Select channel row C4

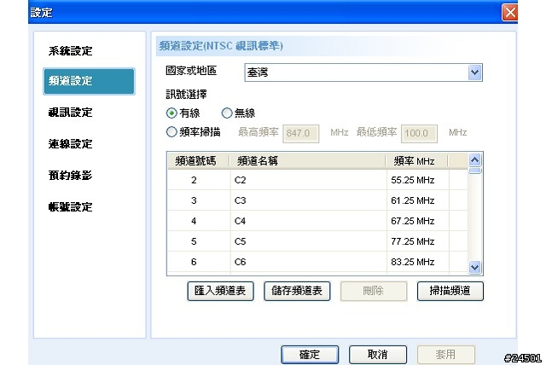click(x=317, y=221)
